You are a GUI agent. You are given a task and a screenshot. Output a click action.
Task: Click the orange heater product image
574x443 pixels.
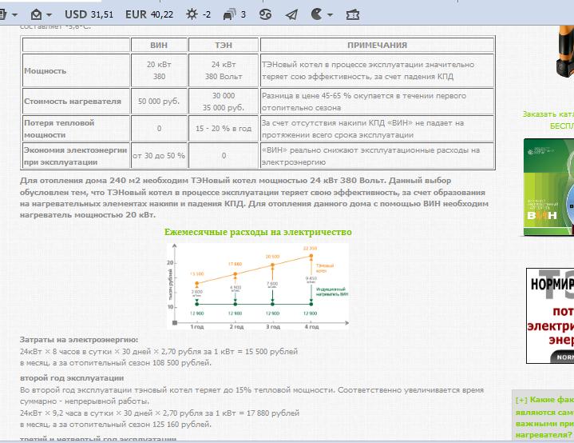pyautogui.click(x=566, y=51)
